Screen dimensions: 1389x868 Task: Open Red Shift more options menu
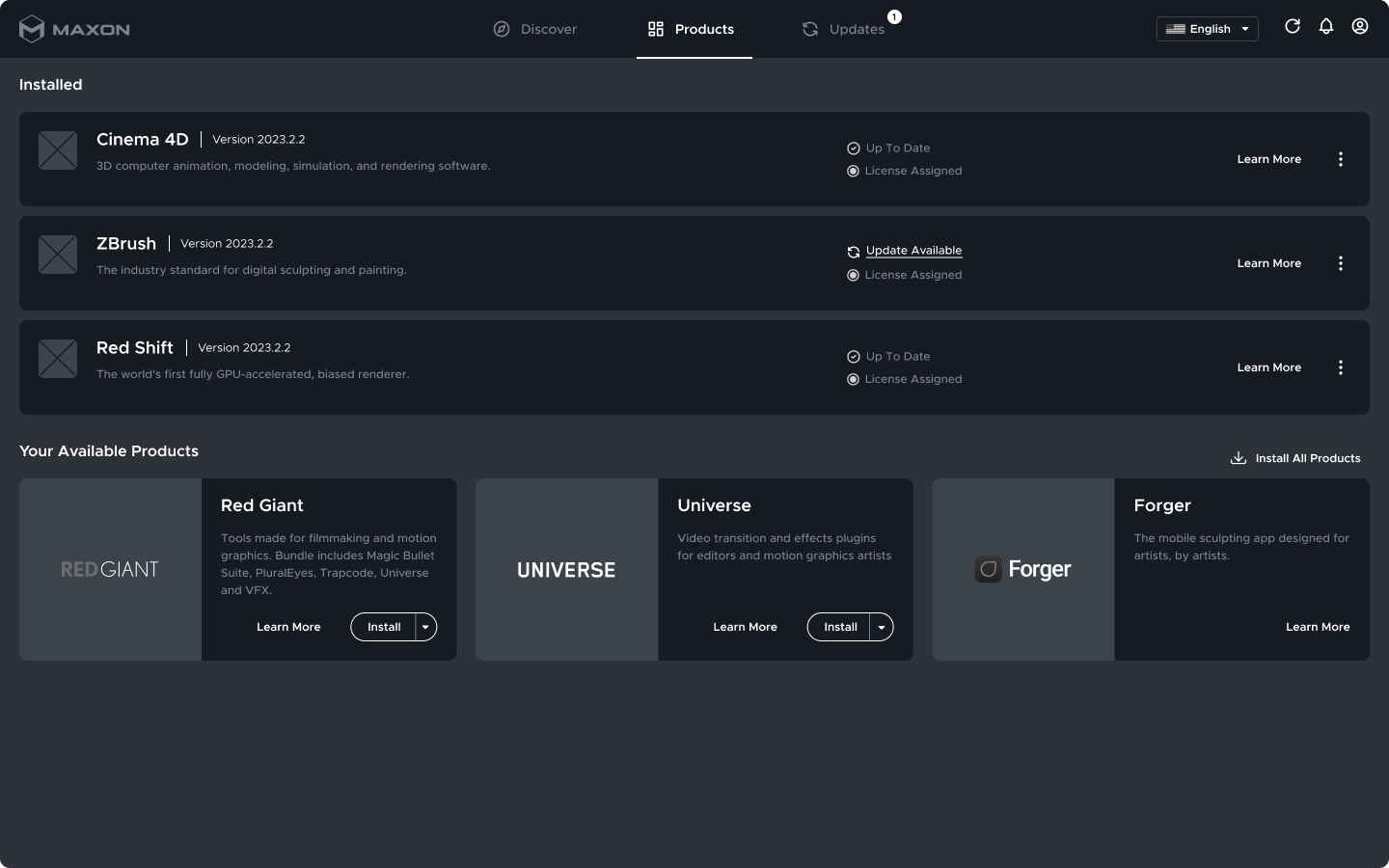click(x=1341, y=367)
